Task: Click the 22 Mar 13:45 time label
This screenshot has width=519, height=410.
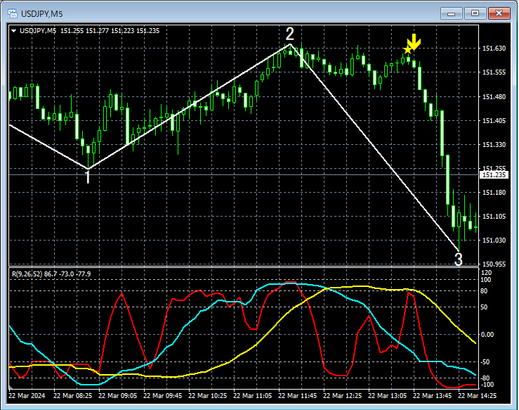Action: coord(432,396)
